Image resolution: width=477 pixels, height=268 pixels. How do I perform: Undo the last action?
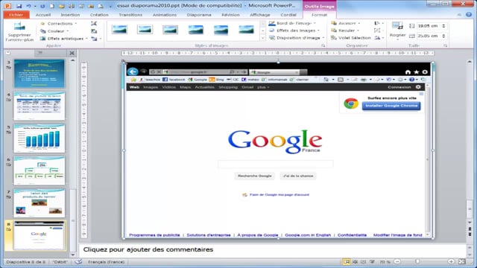tap(28, 6)
